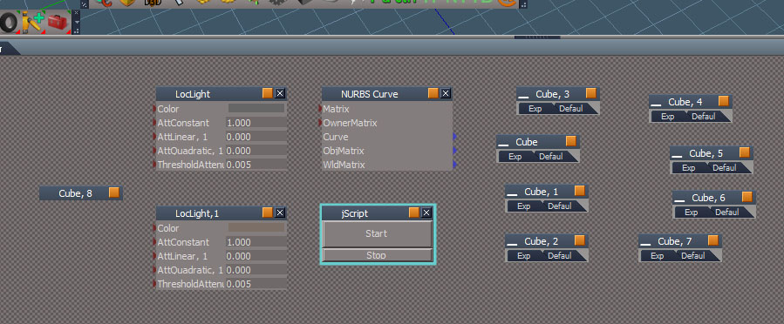Screen dimensions: 784x324
Task: Click the AttConstant value field in LocLight
Action: (x=256, y=123)
